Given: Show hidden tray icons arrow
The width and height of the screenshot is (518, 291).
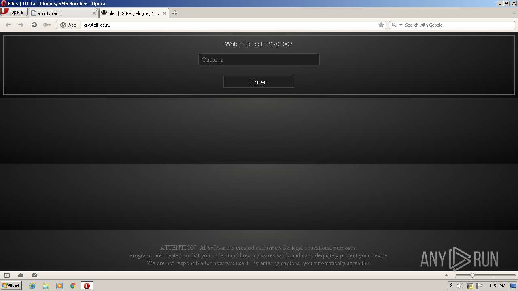Looking at the screenshot, I should [x=451, y=286].
